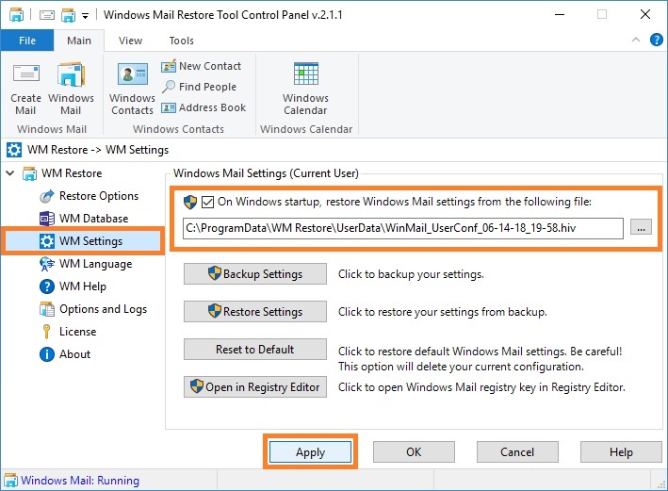
Task: Select WM Database in the sidebar
Action: point(84,219)
